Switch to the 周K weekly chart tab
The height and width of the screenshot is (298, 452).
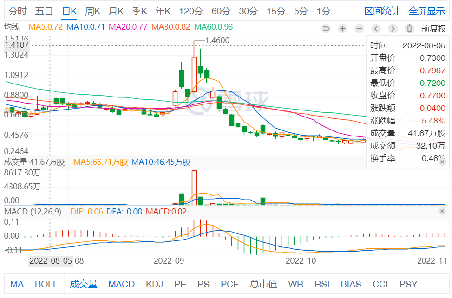93,11
